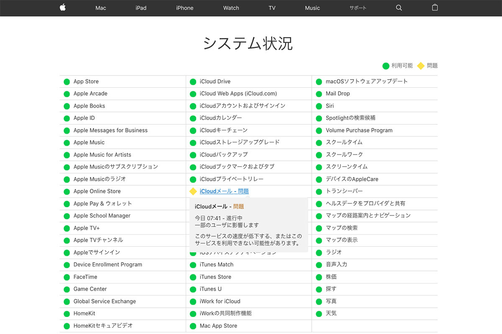Click green status dot beside 天気
Image resolution: width=502 pixels, height=334 pixels.
319,314
